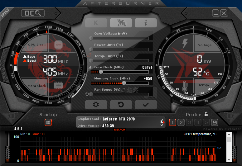The image size is (242, 166).
Task: Select profile slot 4
Action: tap(198, 122)
